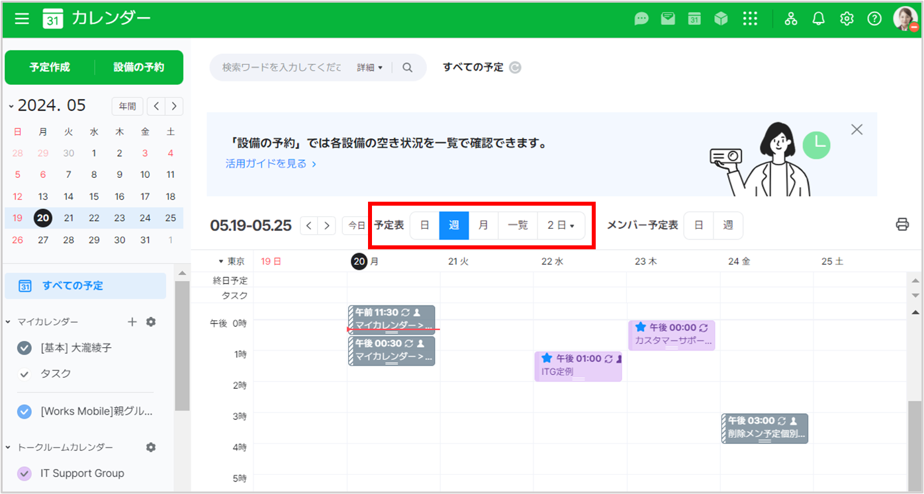The width and height of the screenshot is (924, 494).
Task: Open the mail icon in header
Action: tap(668, 19)
